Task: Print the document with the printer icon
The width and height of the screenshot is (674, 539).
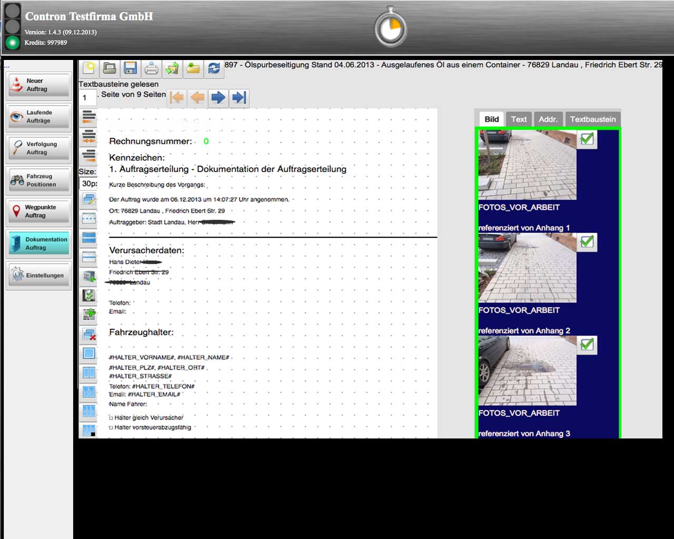Action: click(x=151, y=68)
